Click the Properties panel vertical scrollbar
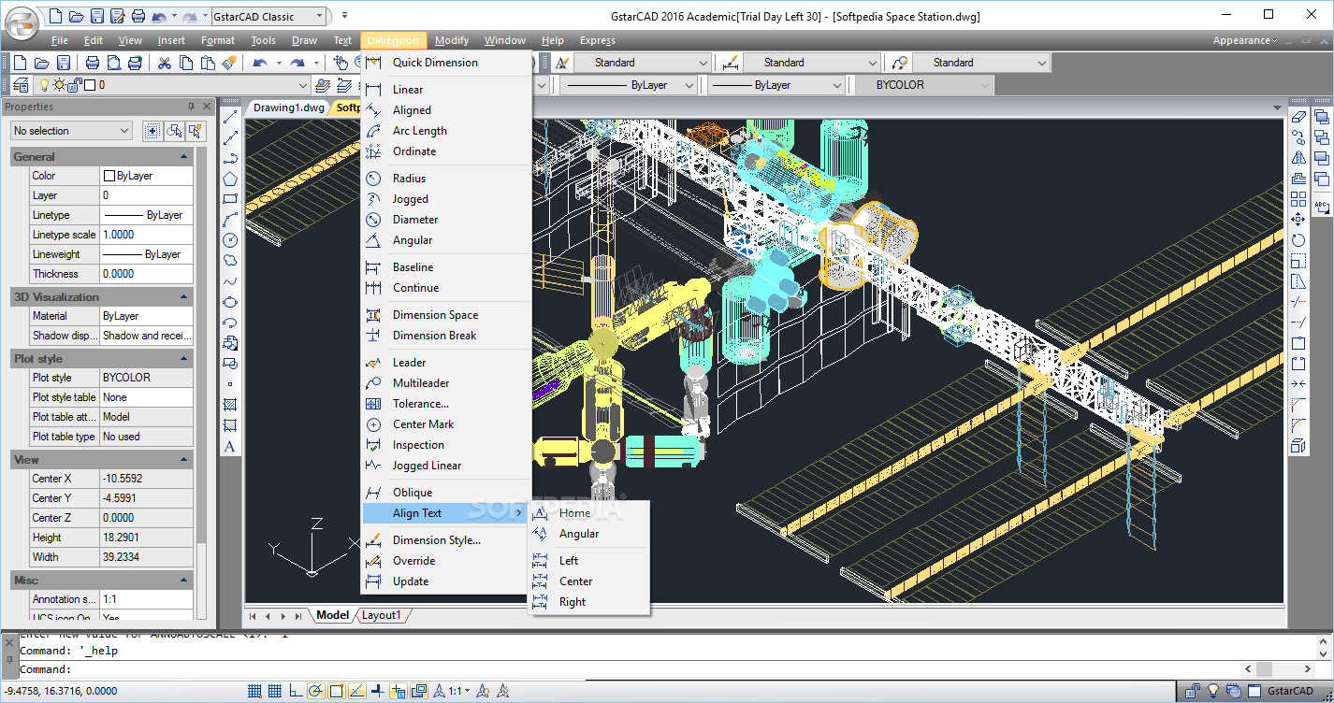1334x703 pixels. pos(203,383)
